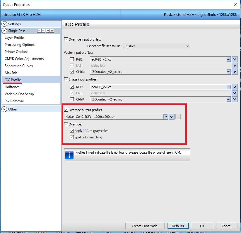The image size is (241, 233).
Task: Collapse the Single Pass section
Action: [4, 31]
